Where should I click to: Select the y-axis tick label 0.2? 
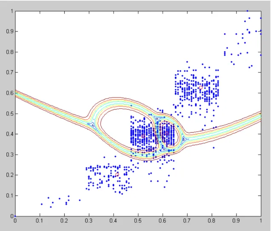(x=9, y=175)
